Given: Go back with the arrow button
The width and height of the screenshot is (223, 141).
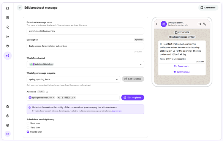Looking at the screenshot, I should (x=20, y=8).
